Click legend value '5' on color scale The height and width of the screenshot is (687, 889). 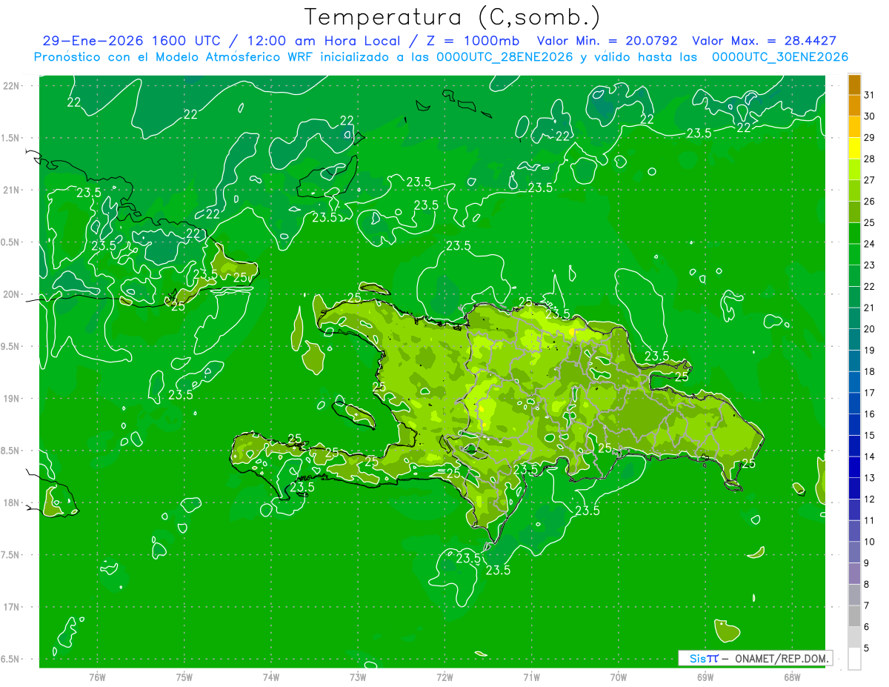[867, 648]
